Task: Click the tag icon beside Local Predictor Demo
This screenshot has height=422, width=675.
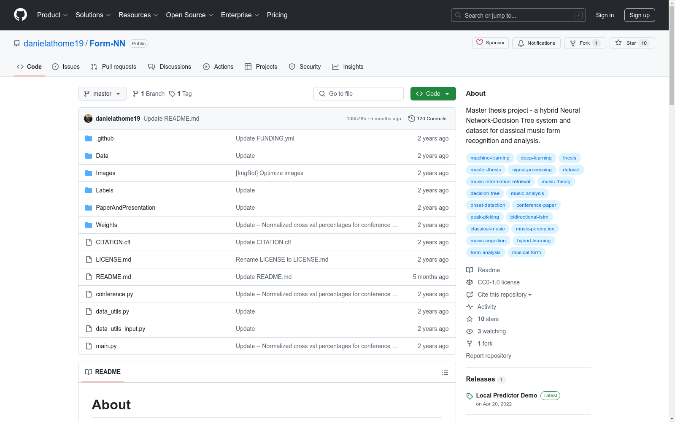Action: pyautogui.click(x=470, y=396)
